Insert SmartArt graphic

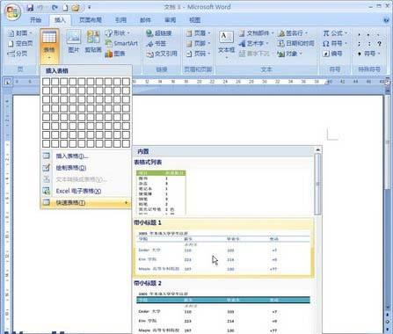(121, 43)
